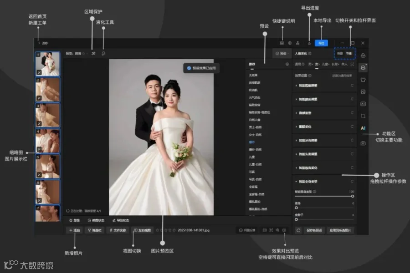The height and width of the screenshot is (273, 410).
Task: Open the area protection (区域保护) tool
Action: coord(93,54)
